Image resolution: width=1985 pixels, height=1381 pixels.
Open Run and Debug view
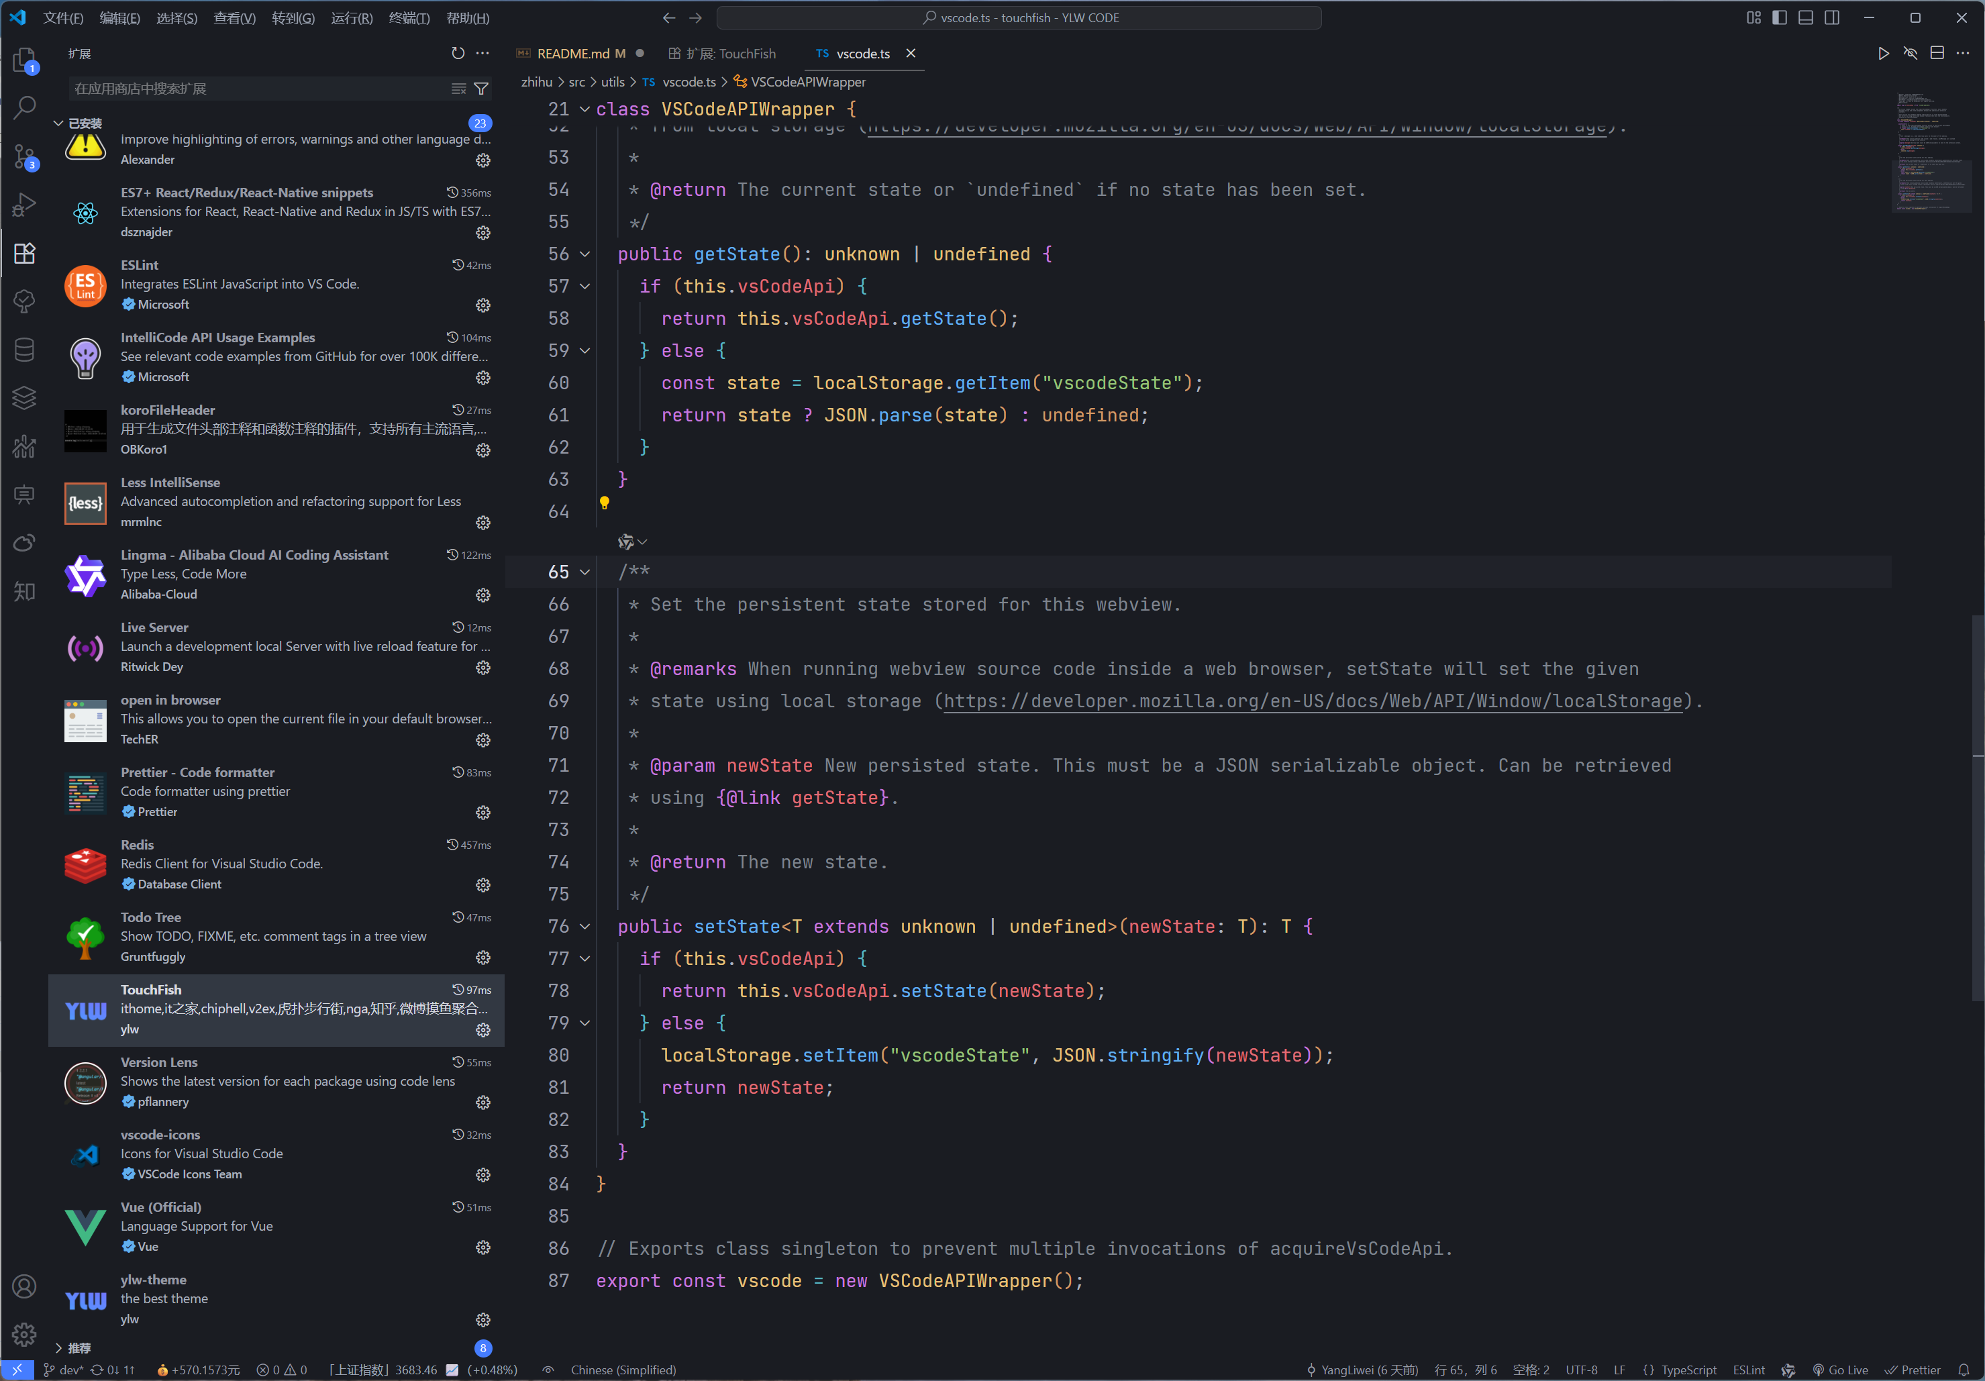[24, 205]
